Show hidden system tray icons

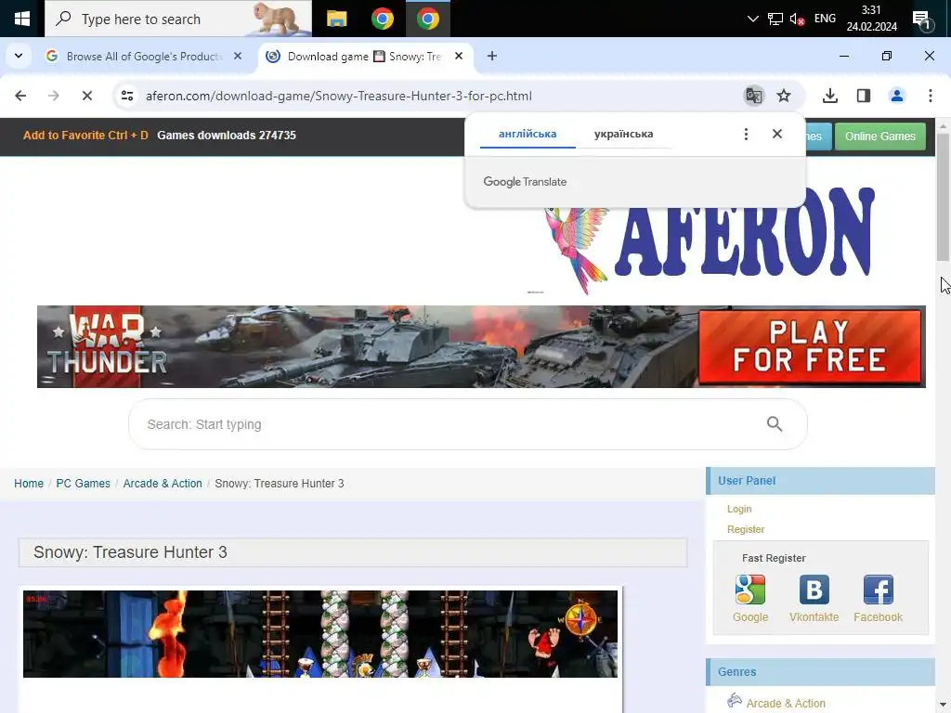coord(752,19)
